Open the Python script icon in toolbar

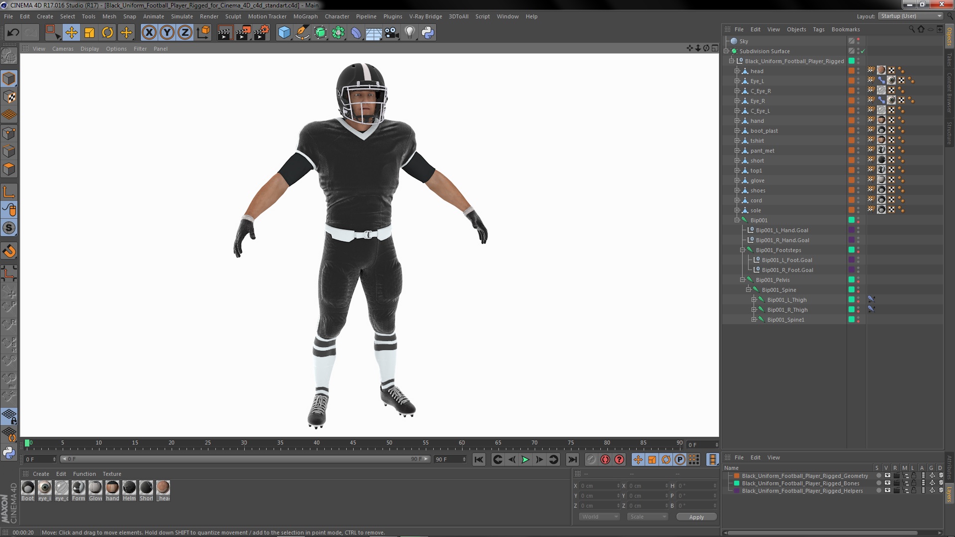(x=428, y=33)
